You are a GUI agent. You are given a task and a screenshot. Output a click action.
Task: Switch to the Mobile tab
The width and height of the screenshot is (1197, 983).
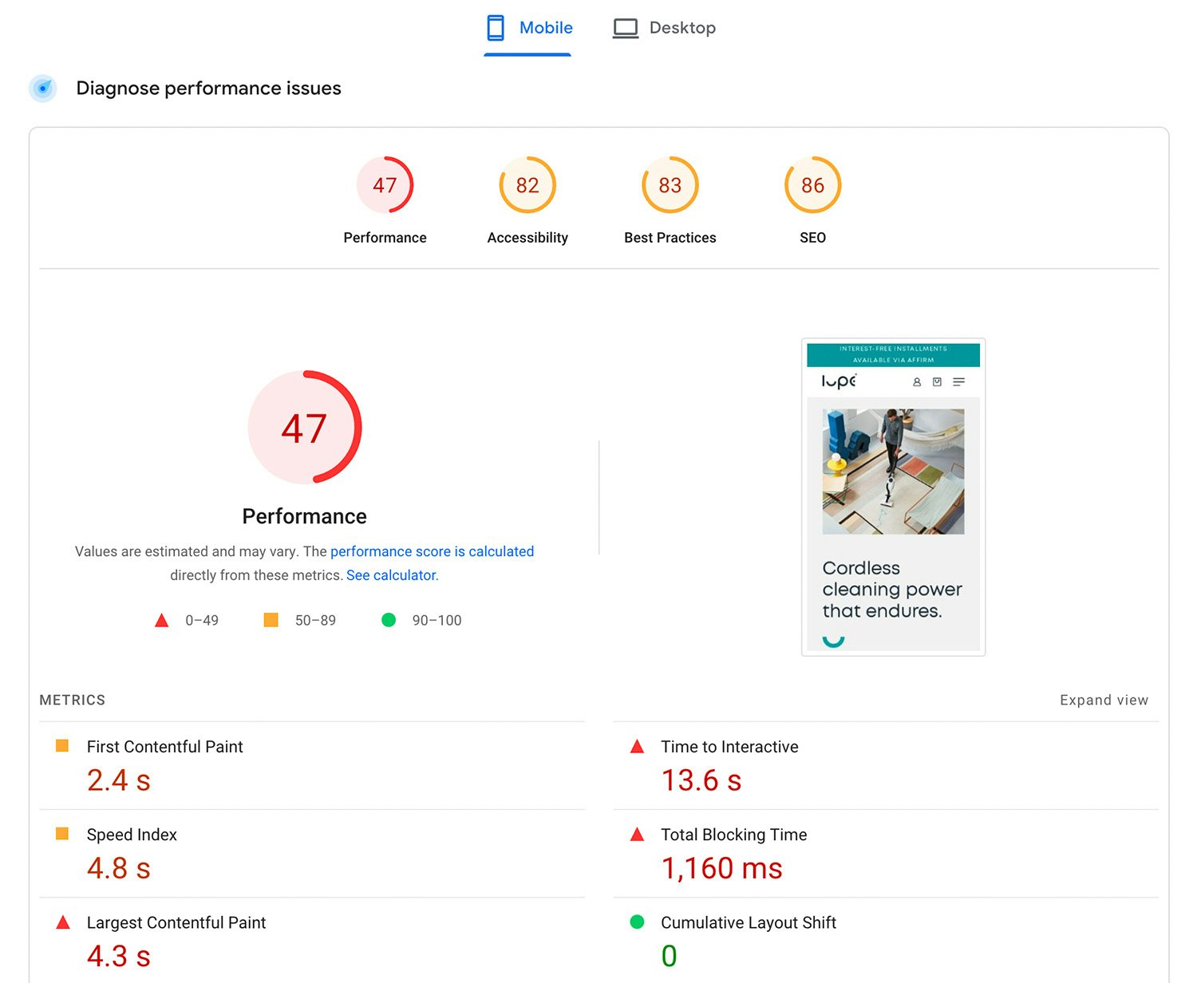click(x=528, y=29)
